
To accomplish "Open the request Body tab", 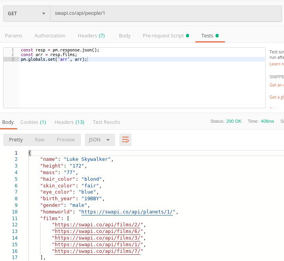I will (124, 36).
